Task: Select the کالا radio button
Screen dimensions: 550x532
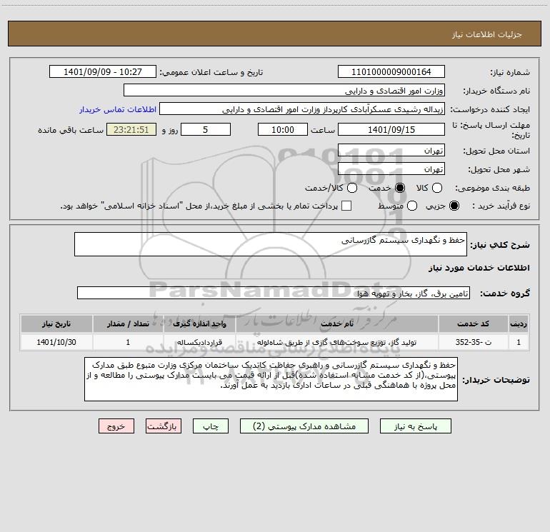Action: click(x=437, y=188)
